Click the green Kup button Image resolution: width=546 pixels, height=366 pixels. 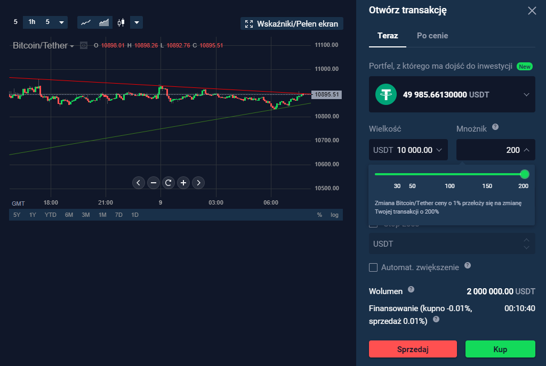[x=500, y=349]
